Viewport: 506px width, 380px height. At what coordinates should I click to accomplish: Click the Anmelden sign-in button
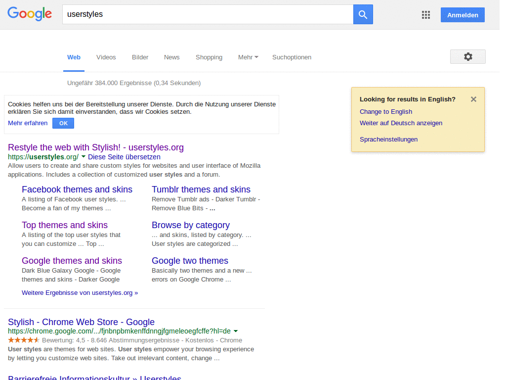463,15
